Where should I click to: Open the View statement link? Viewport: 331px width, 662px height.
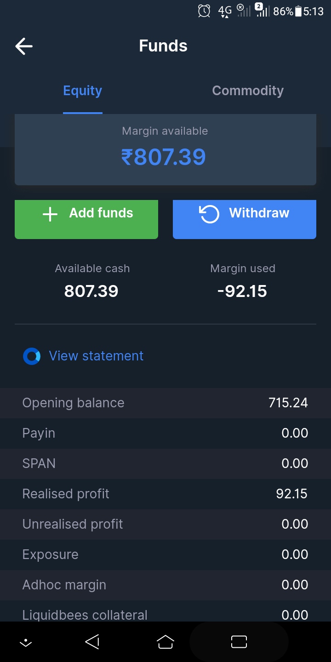[x=96, y=356]
